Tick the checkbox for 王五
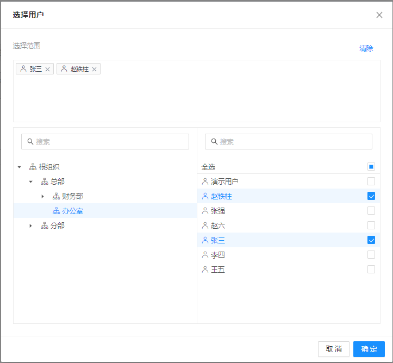The width and height of the screenshot is (393, 363). click(371, 270)
